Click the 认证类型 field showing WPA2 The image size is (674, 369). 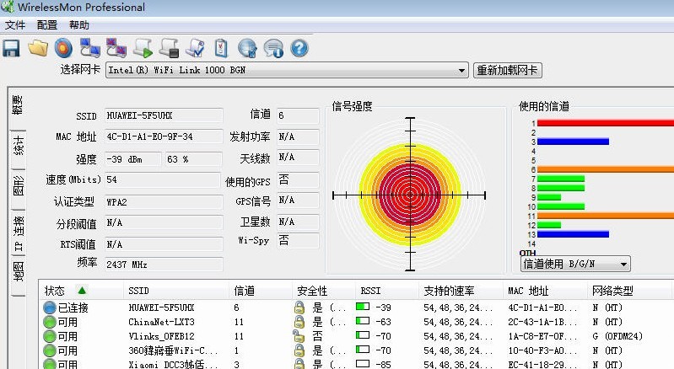tap(164, 201)
